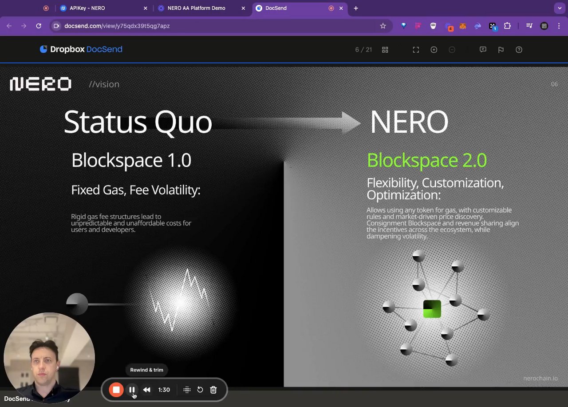Open the recording effects grid icon
The image size is (568, 407).
(187, 390)
